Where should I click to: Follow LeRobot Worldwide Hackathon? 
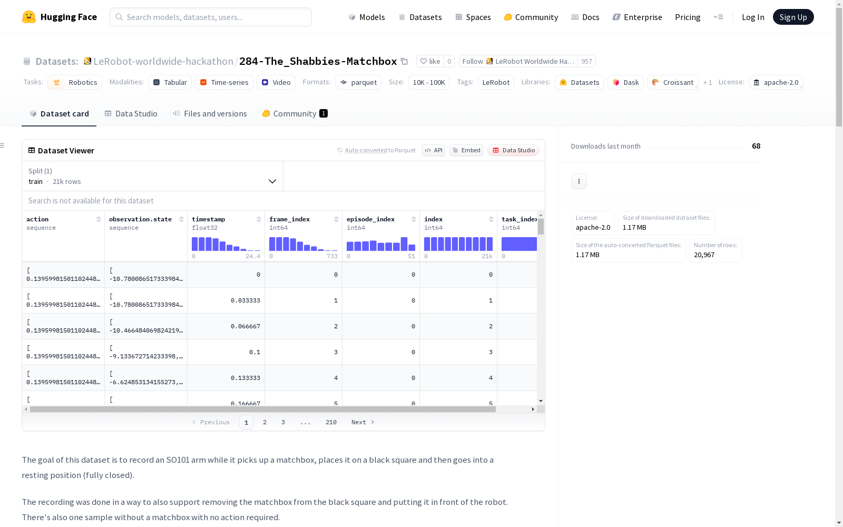[x=518, y=61]
